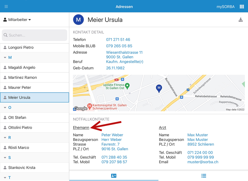248x181 pixels.
Task: Click the blue M avatar circle
Action: (x=78, y=20)
